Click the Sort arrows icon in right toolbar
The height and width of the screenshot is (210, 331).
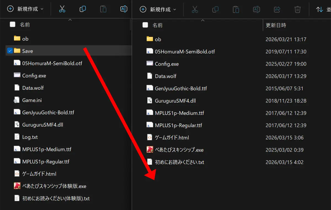(x=319, y=10)
